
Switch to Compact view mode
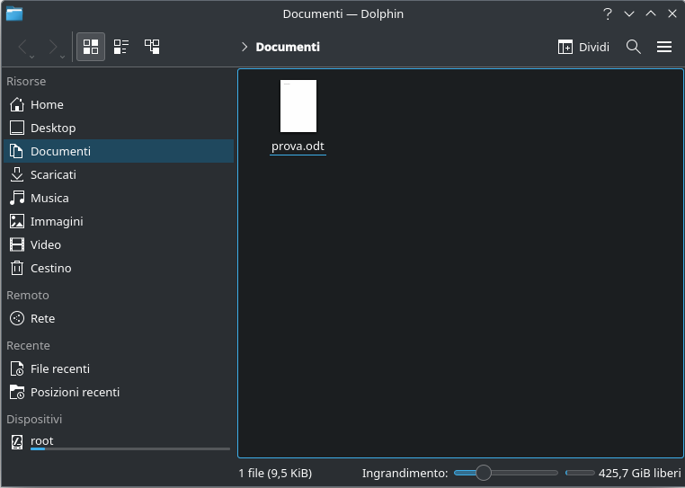121,47
